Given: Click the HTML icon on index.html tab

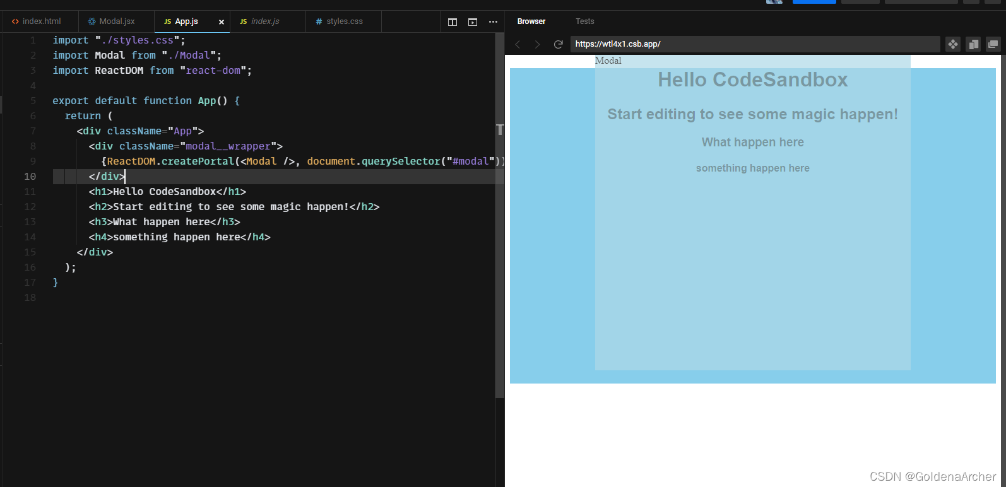Looking at the screenshot, I should [15, 21].
